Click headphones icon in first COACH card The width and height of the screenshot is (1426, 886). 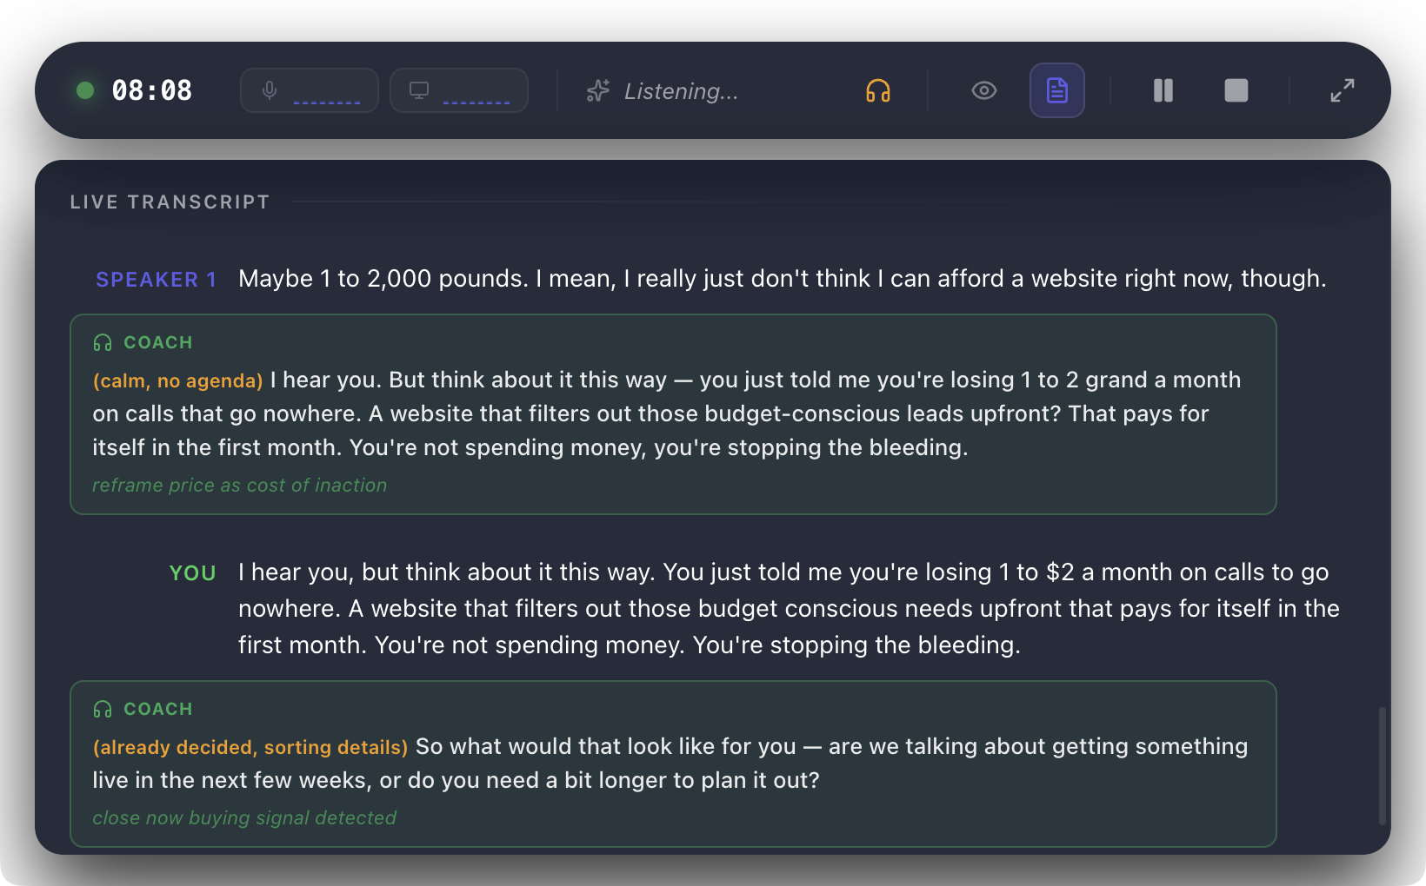coord(103,343)
